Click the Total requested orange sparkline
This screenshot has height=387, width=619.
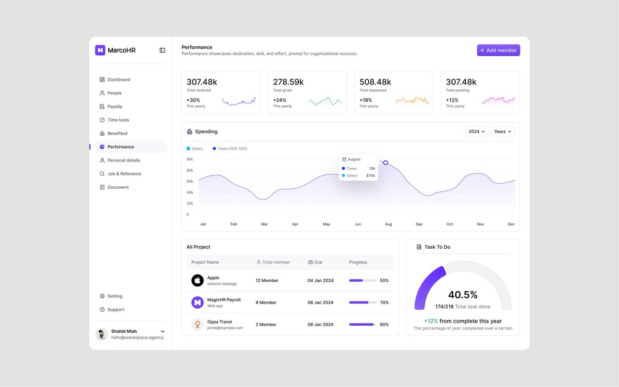[412, 101]
